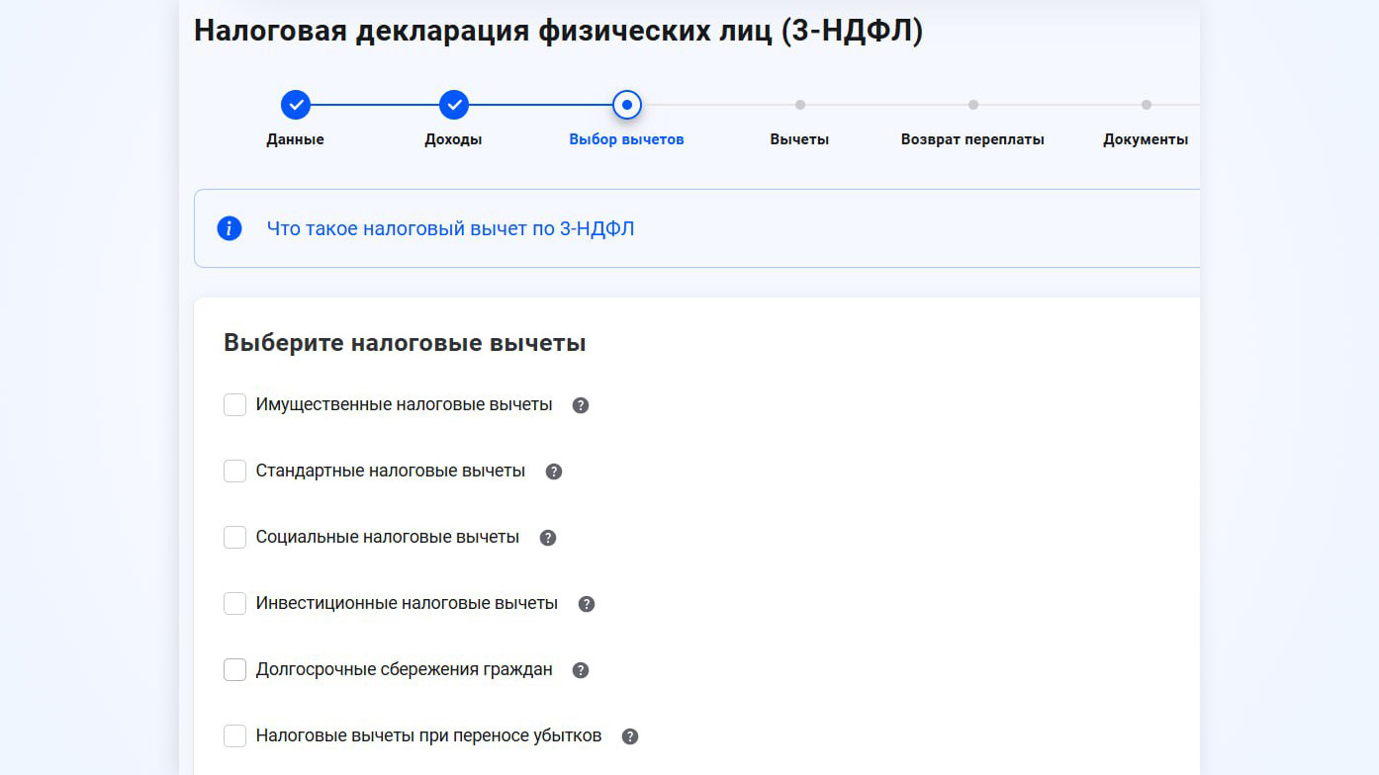Click the Данные step checkmark circle
The image size is (1379, 775).
tap(295, 105)
